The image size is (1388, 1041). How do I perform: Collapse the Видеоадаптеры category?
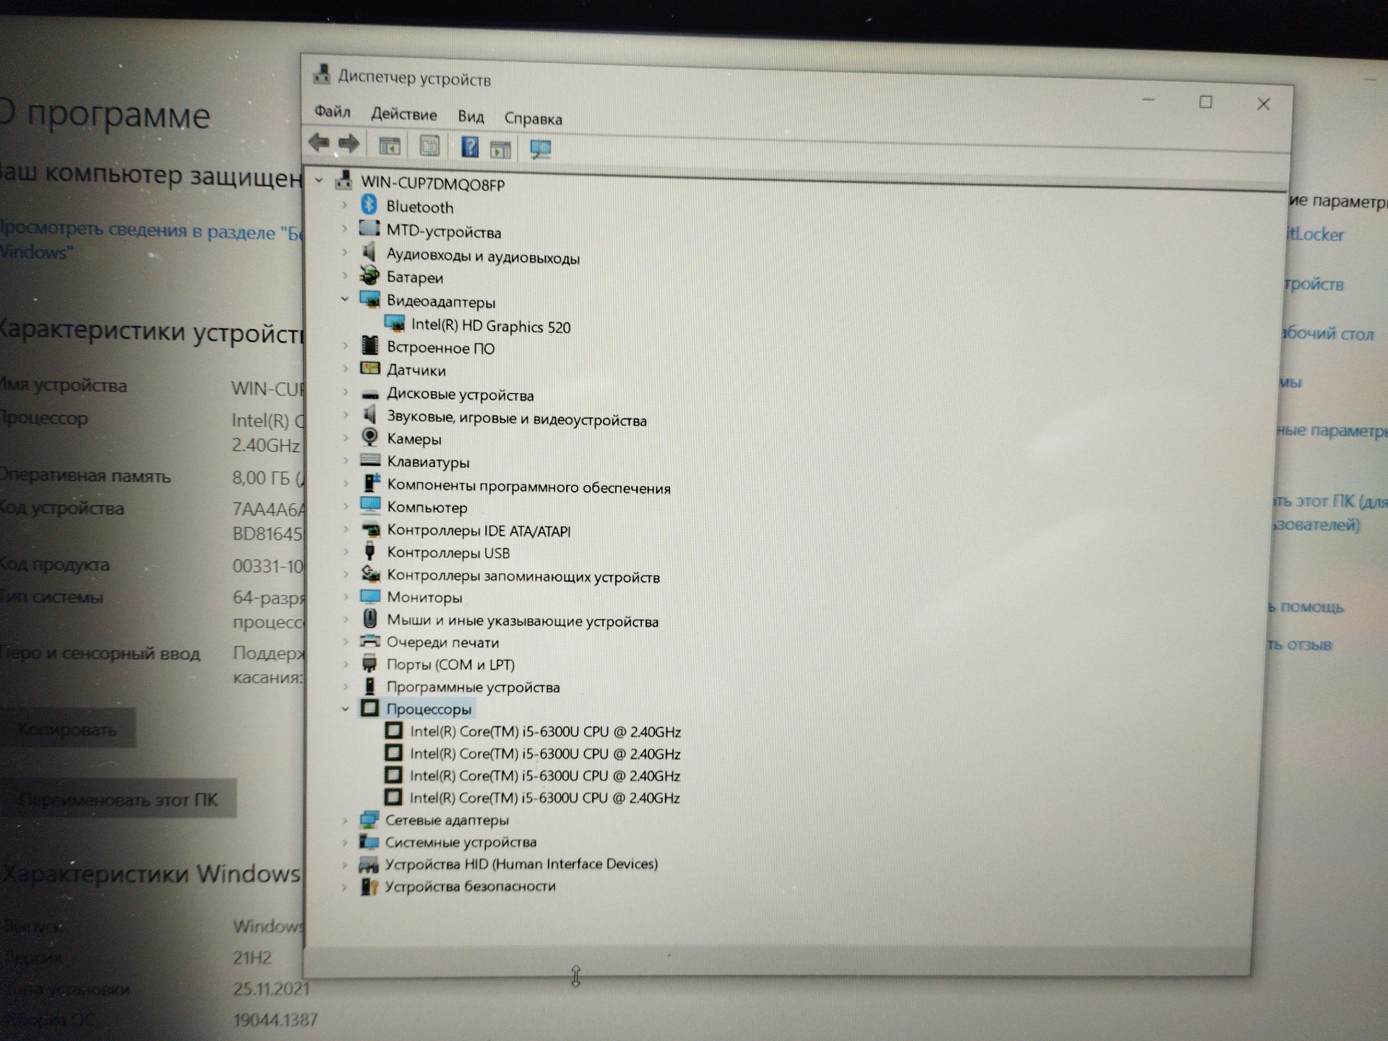click(344, 299)
